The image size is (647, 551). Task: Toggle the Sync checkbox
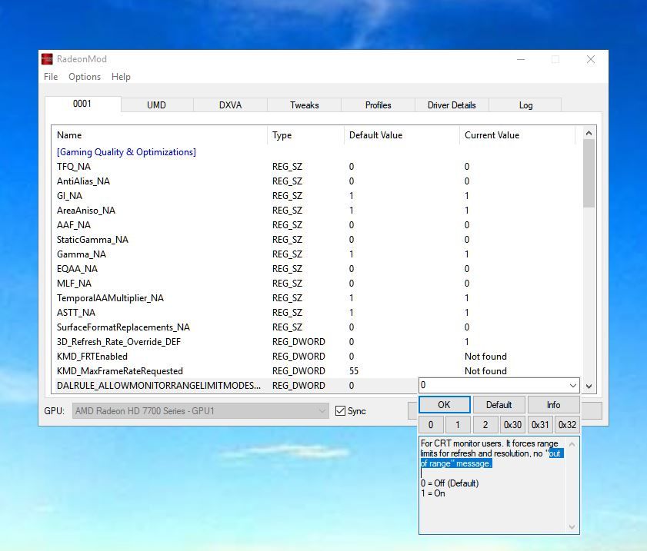tap(341, 411)
